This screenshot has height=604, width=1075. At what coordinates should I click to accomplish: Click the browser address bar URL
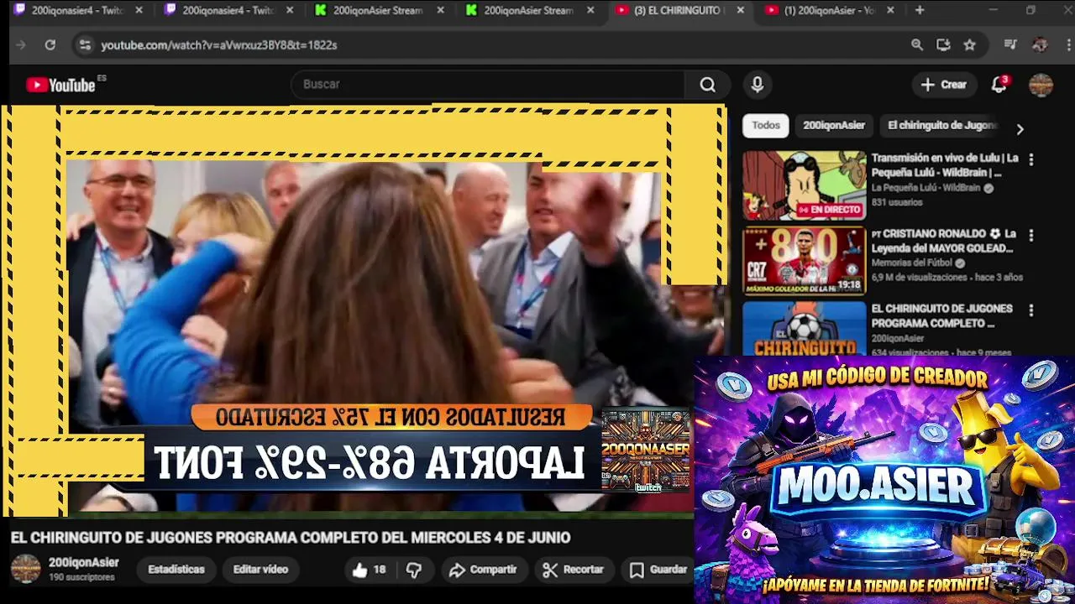[x=219, y=45]
